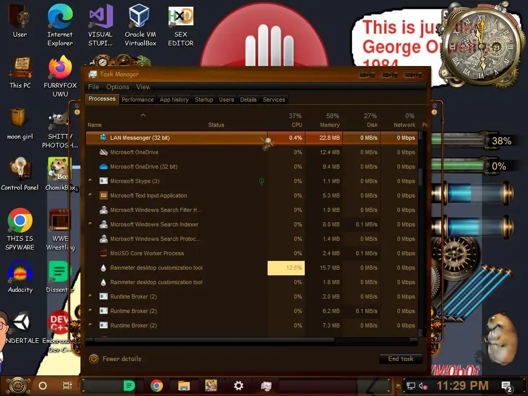The width and height of the screenshot is (528, 396).
Task: Click the network tray icon
Action: pos(410,386)
